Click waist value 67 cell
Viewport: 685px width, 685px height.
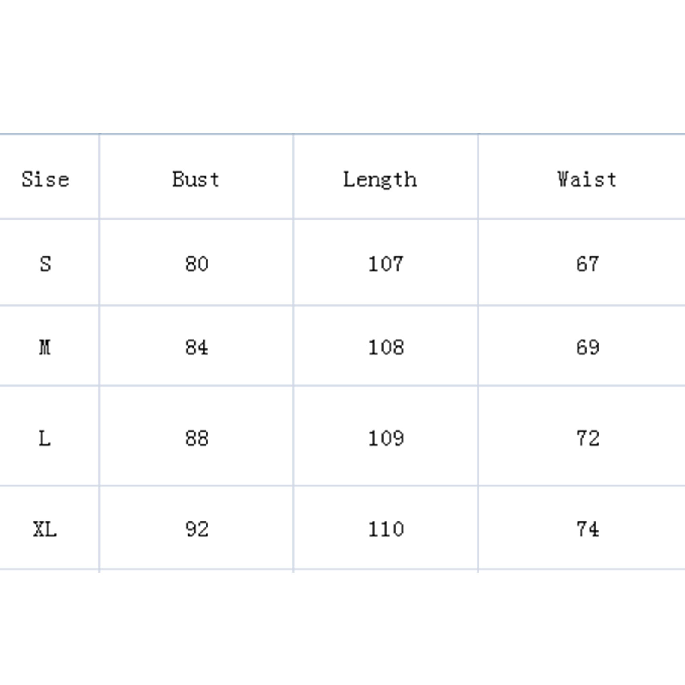[x=587, y=264]
